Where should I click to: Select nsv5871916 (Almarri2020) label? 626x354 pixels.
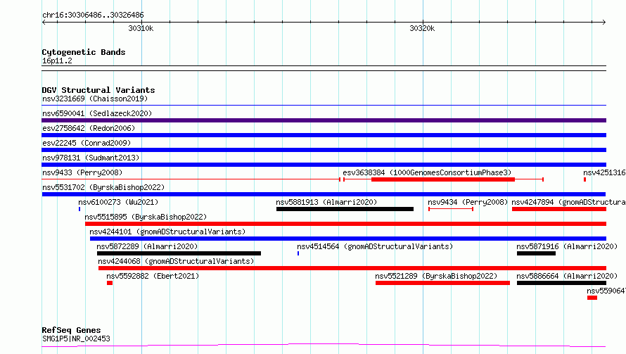tap(567, 246)
